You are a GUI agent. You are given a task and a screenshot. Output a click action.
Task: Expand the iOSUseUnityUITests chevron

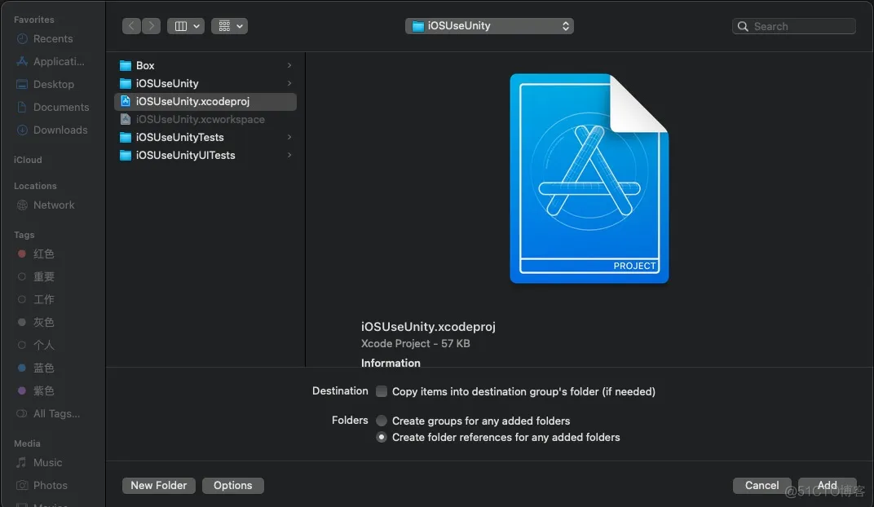coord(289,156)
